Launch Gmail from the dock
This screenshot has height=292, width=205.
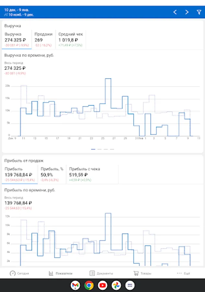click(x=75, y=285)
